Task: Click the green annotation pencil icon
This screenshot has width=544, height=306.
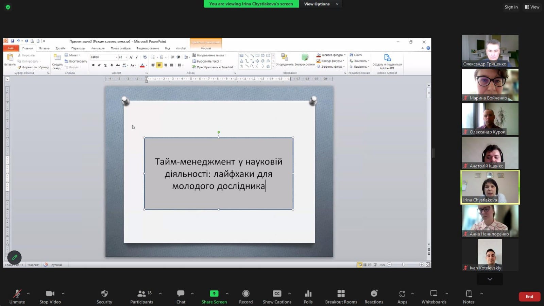Action: 14,257
